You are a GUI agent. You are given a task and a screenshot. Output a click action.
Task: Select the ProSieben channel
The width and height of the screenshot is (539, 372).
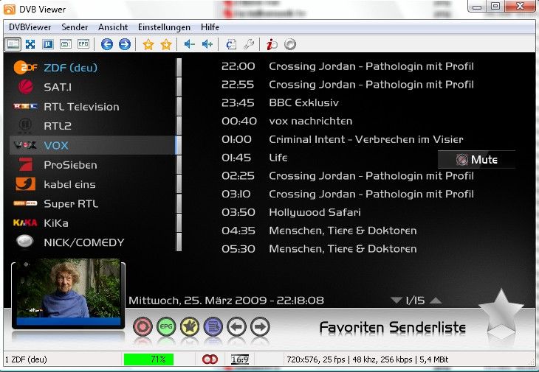(70, 165)
